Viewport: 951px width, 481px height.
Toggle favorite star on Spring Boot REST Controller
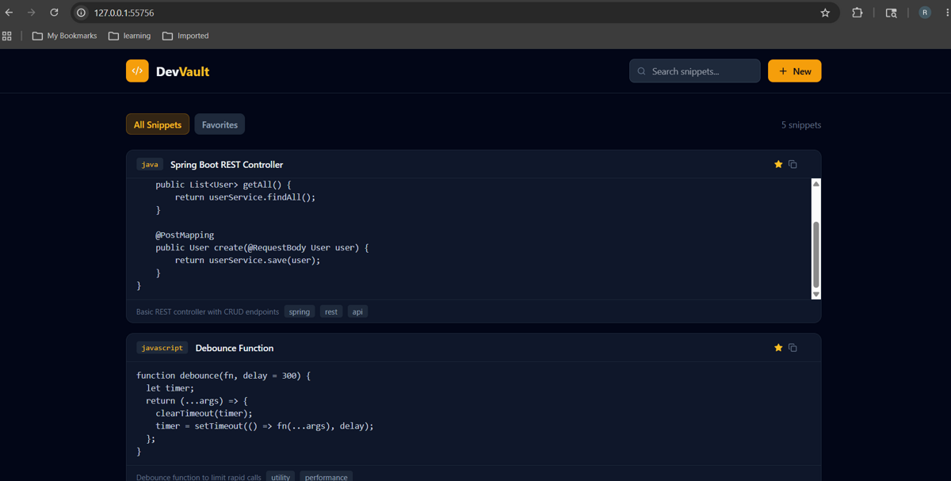[778, 164]
